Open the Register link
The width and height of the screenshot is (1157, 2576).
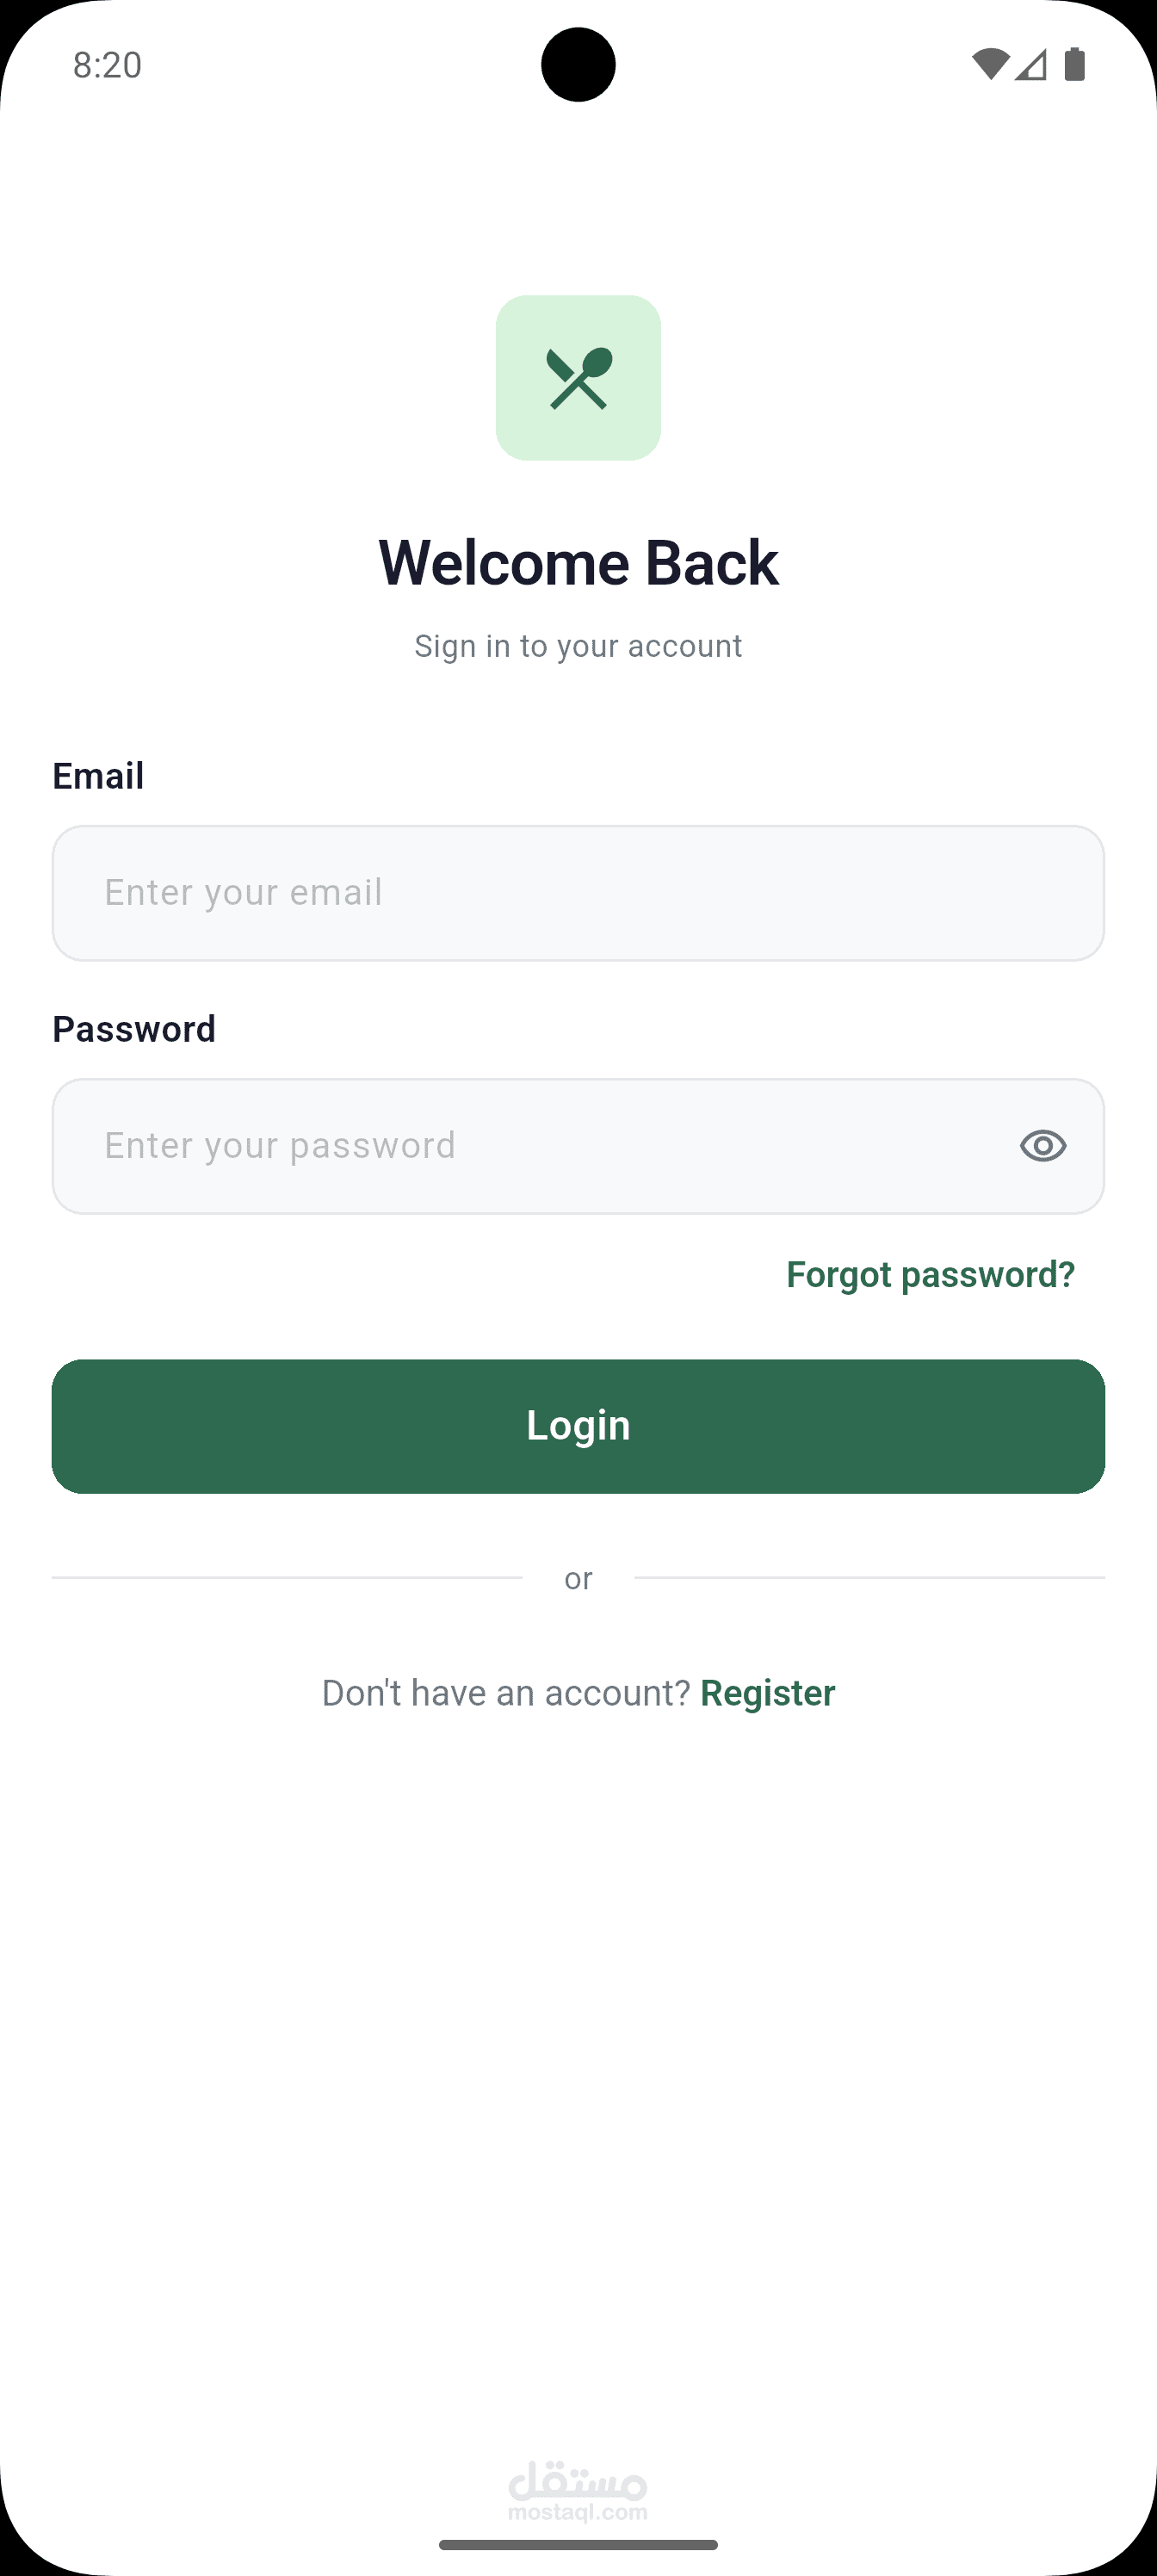(767, 1693)
